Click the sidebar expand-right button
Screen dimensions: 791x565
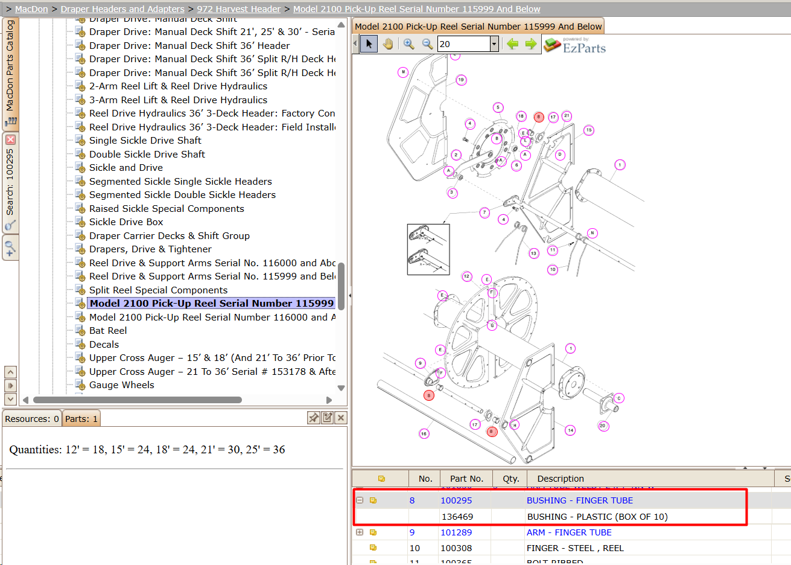pos(10,385)
